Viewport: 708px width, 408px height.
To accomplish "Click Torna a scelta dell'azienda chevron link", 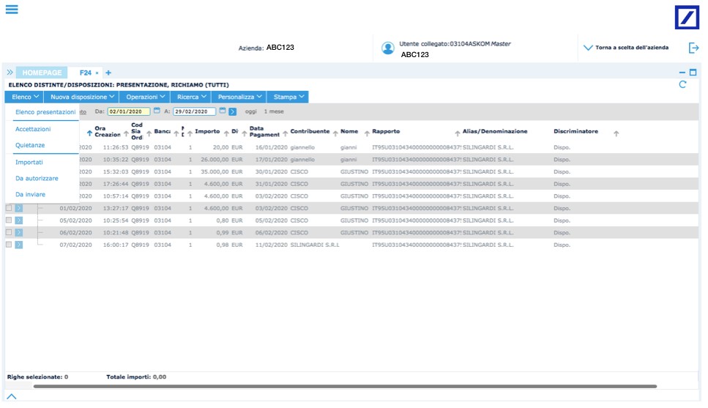I will [626, 48].
